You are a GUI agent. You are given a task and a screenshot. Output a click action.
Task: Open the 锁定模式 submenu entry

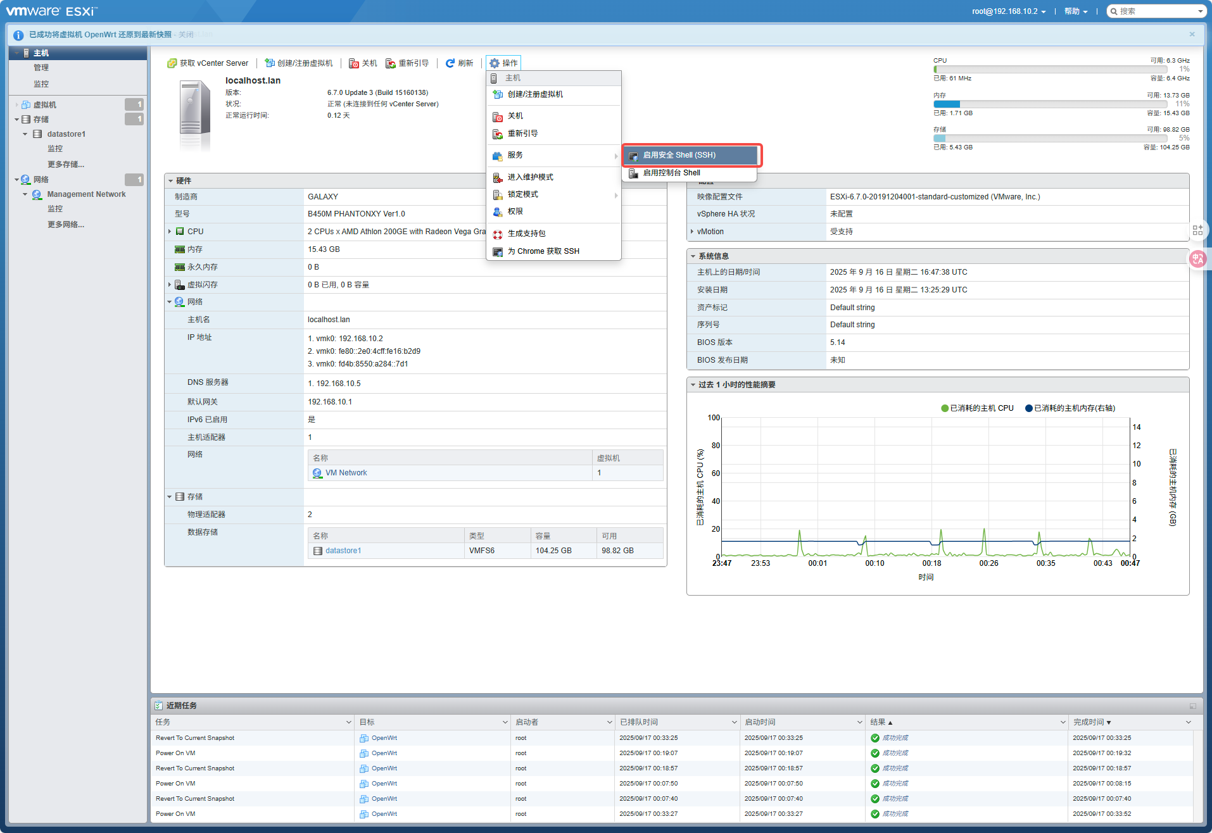(553, 194)
